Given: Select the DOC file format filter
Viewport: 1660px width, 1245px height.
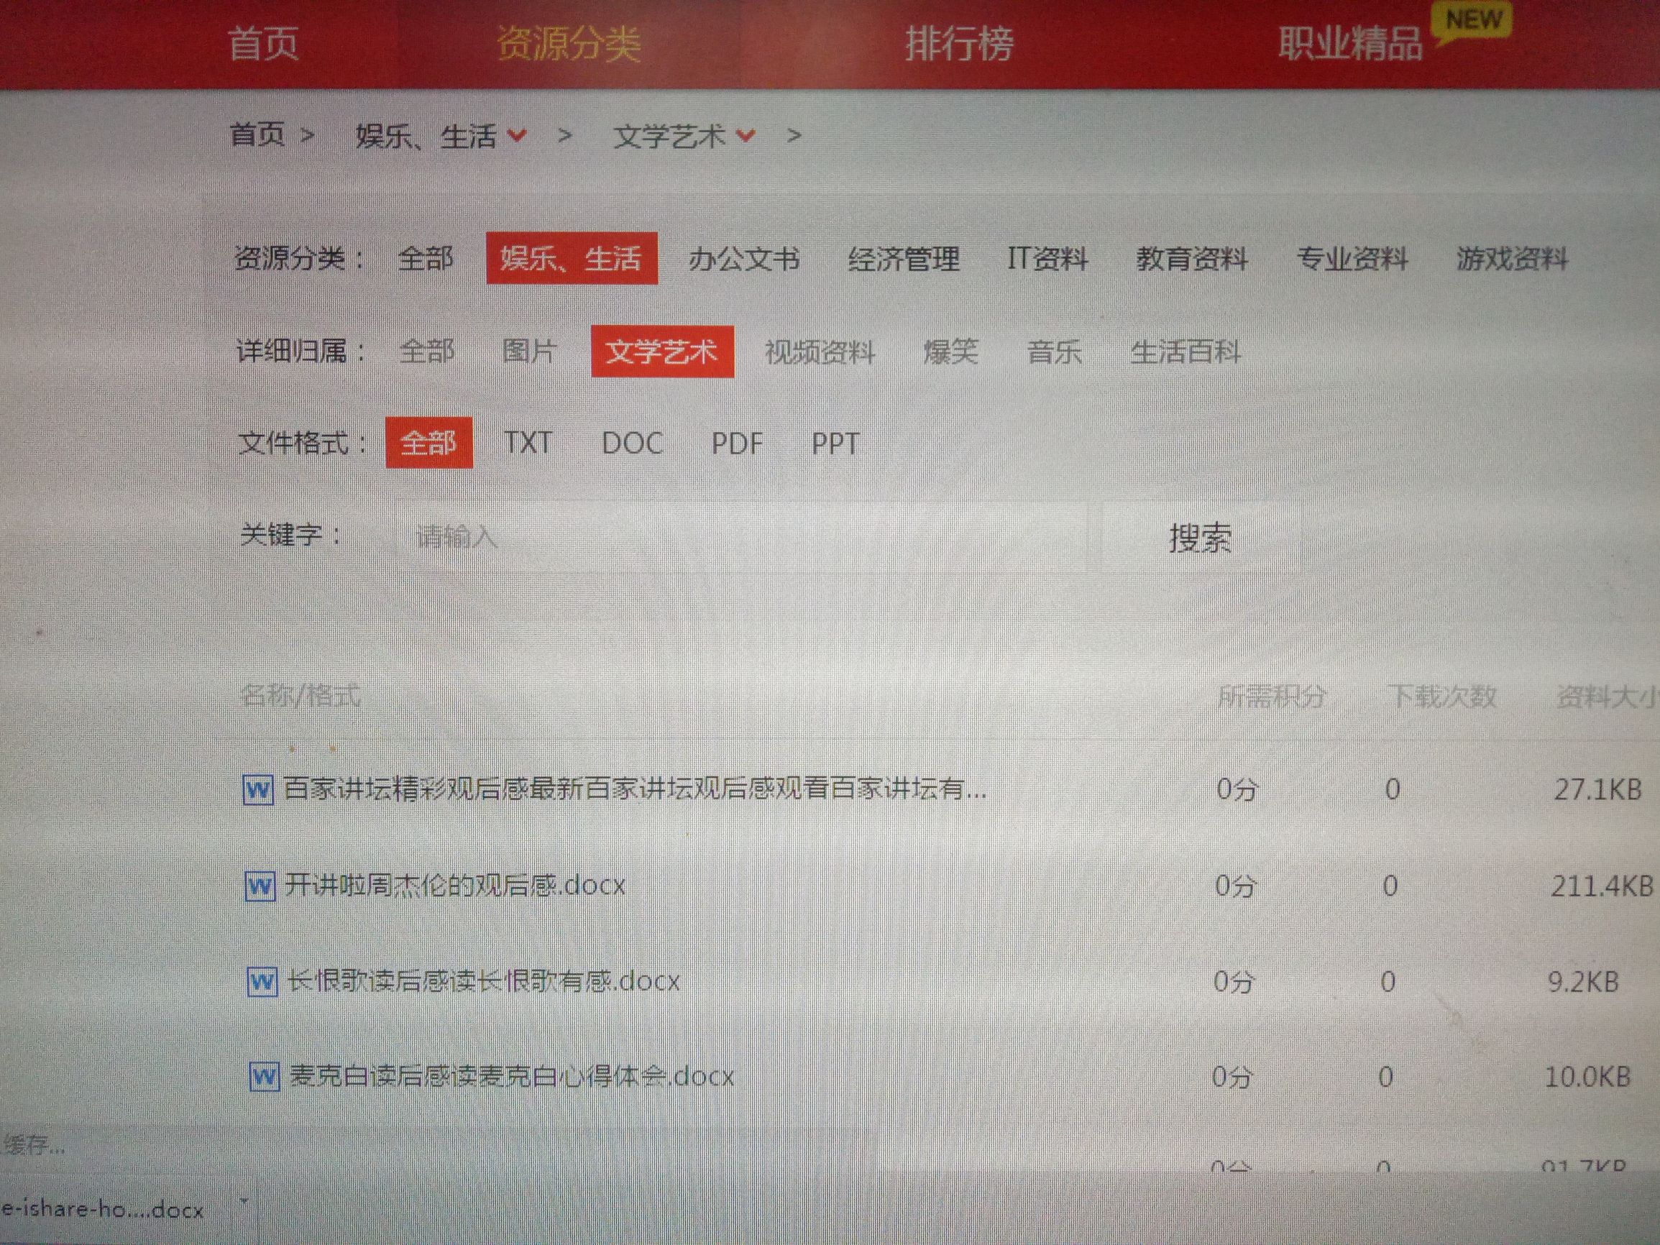Looking at the screenshot, I should [x=633, y=444].
